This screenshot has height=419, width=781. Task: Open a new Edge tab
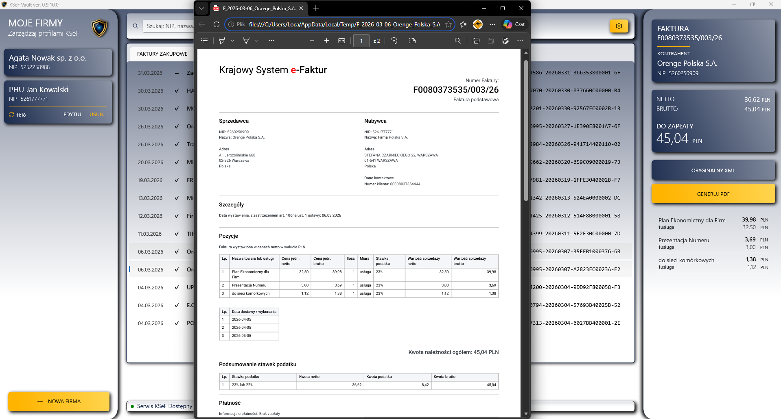(x=316, y=8)
